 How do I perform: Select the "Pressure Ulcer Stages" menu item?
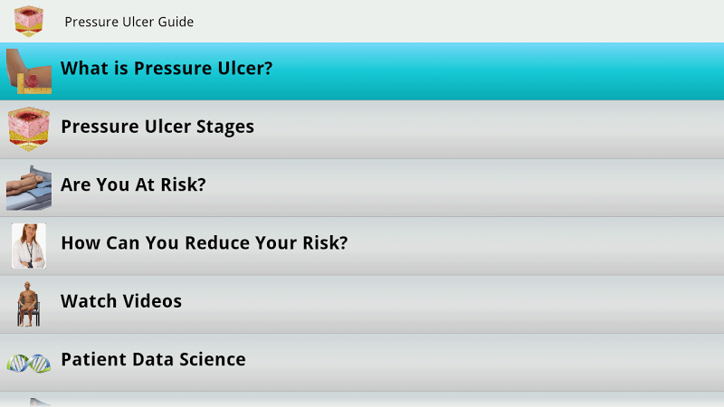click(157, 127)
